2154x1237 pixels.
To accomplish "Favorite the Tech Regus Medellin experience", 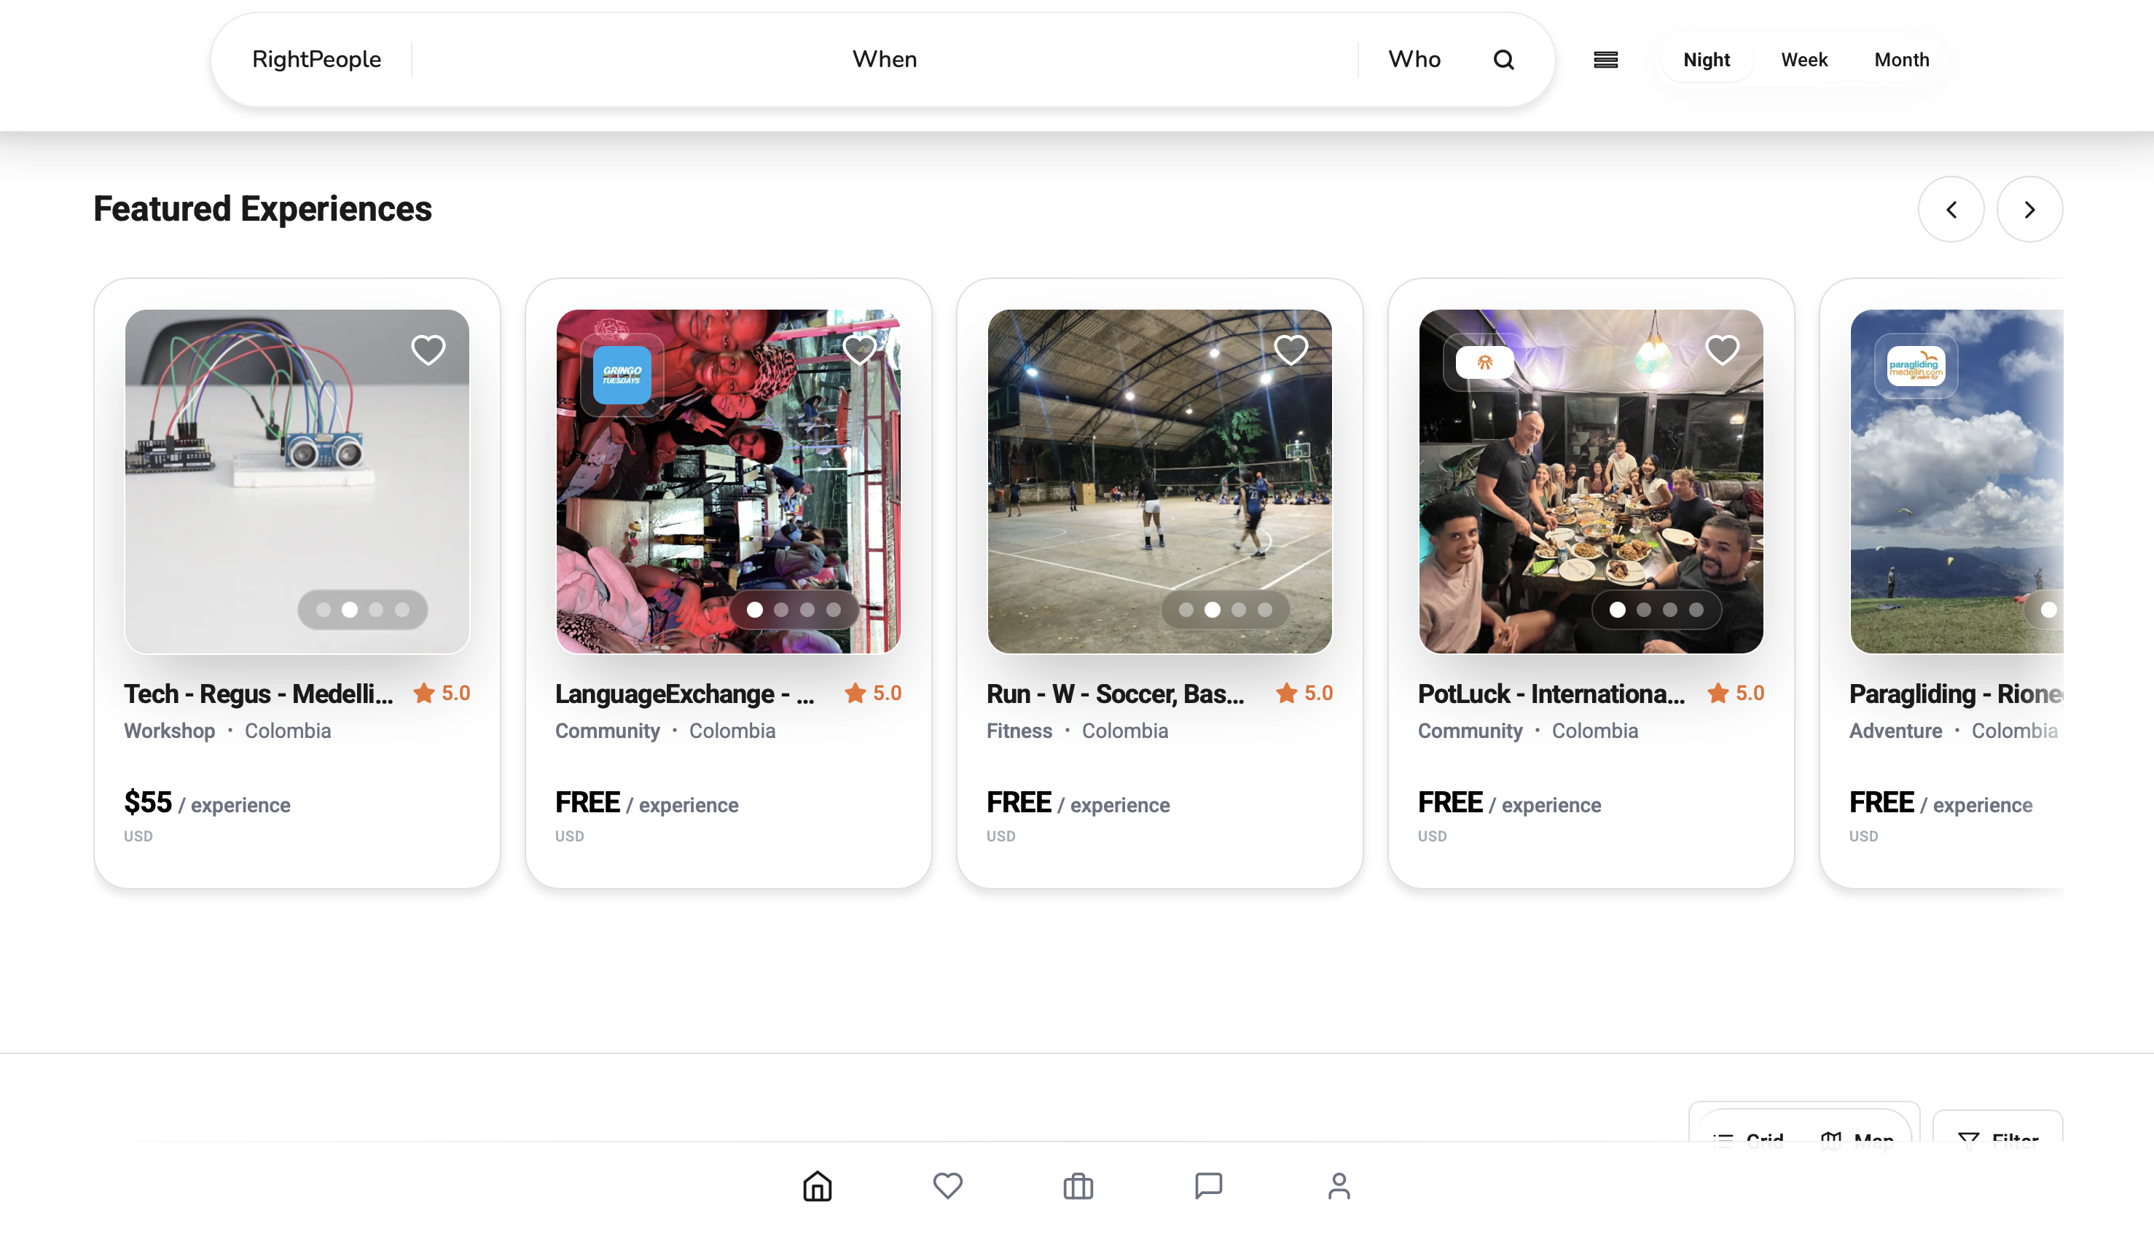I will tap(428, 349).
